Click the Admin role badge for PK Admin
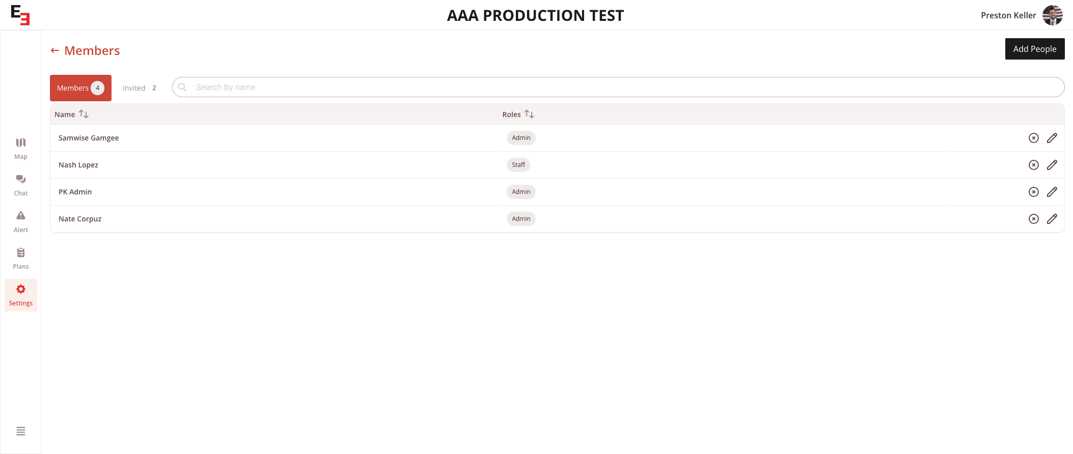 (521, 192)
